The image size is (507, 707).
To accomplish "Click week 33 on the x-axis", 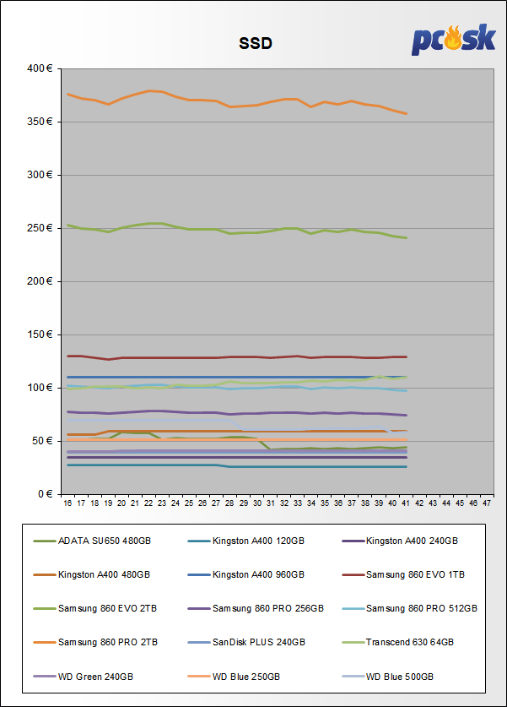I will coord(298,503).
